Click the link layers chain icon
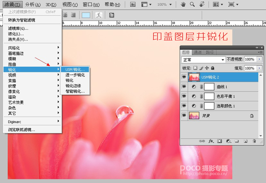 (x=202, y=141)
